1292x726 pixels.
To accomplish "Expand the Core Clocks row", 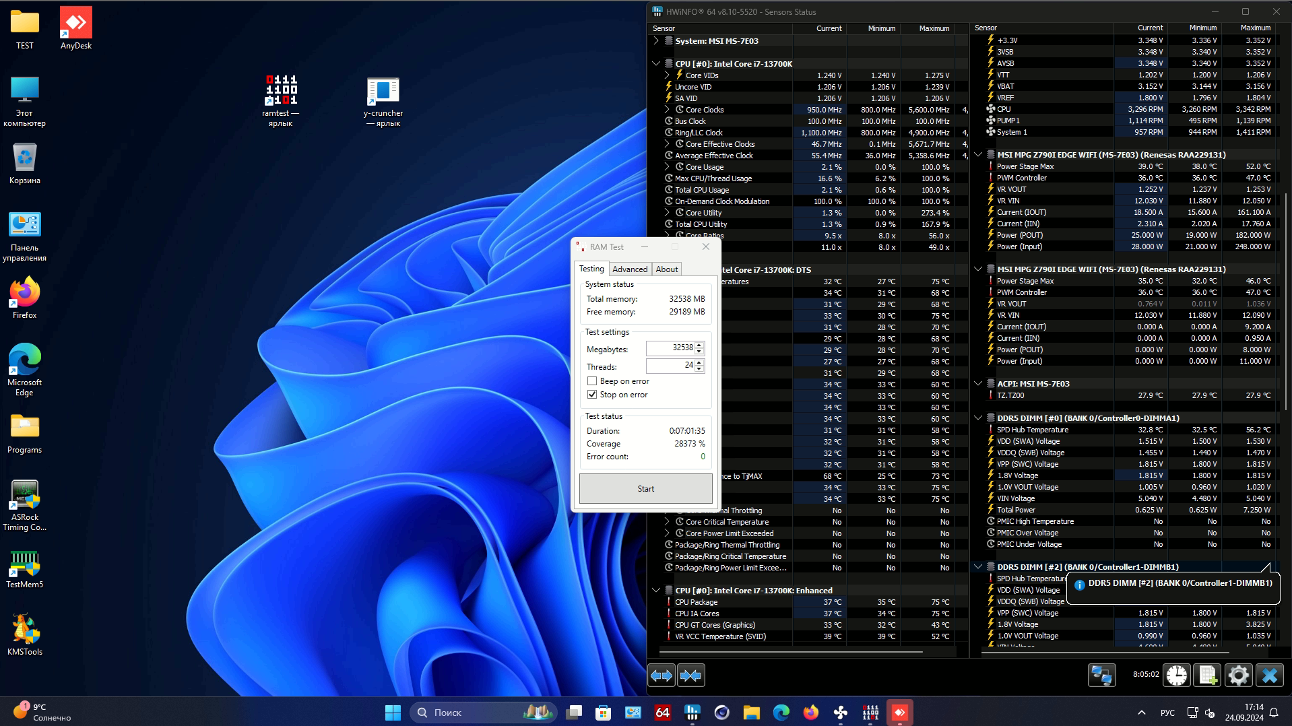I will coord(667,110).
